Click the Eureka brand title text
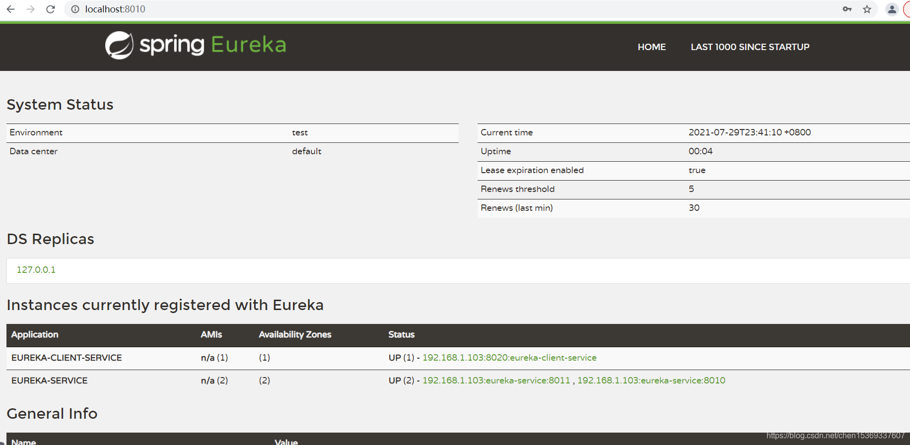The height and width of the screenshot is (445, 910). pos(248,45)
